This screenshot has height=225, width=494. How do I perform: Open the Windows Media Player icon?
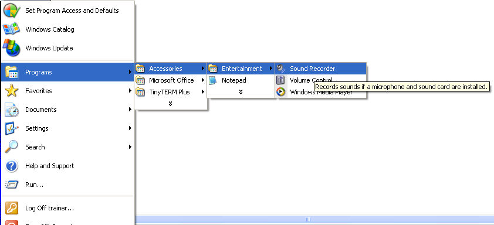(280, 92)
